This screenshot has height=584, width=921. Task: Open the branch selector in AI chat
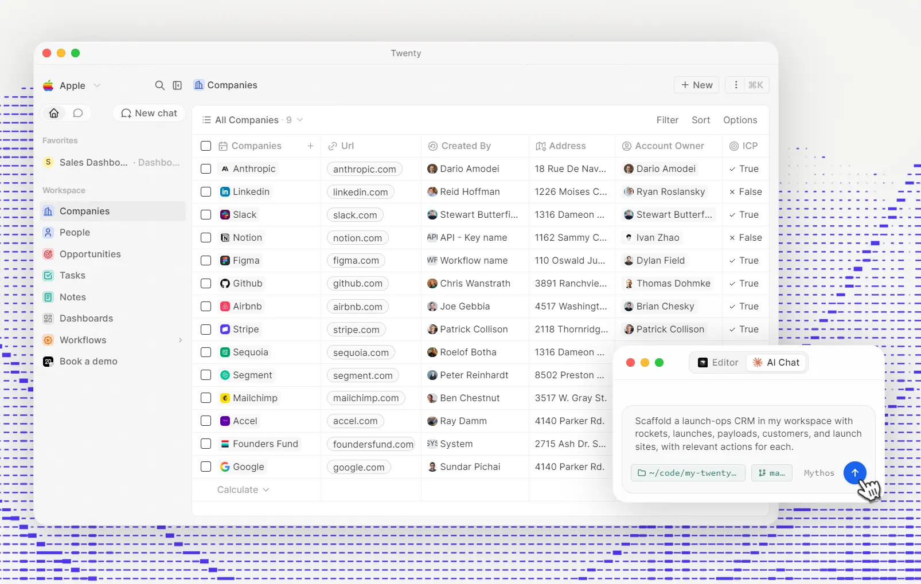point(772,473)
